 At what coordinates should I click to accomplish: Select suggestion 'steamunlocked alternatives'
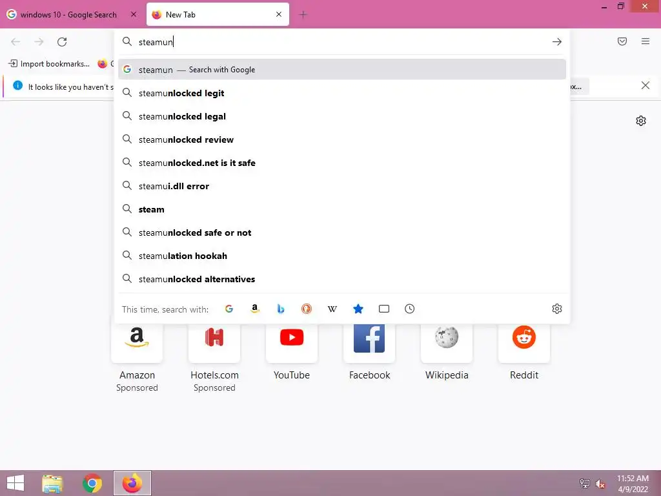coord(342,279)
